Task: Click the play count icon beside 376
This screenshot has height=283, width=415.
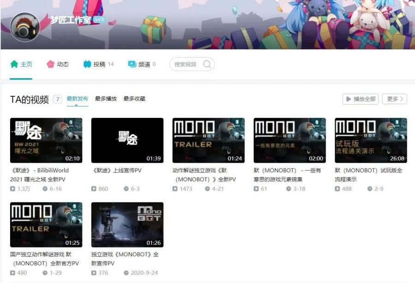Action: pos(94,273)
